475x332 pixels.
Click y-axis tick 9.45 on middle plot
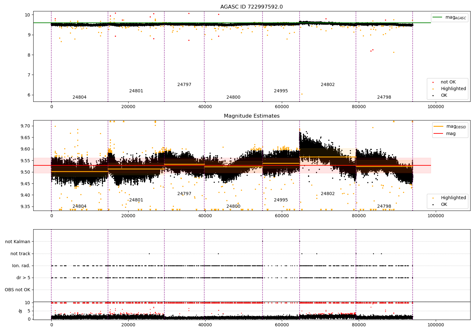click(x=25, y=184)
